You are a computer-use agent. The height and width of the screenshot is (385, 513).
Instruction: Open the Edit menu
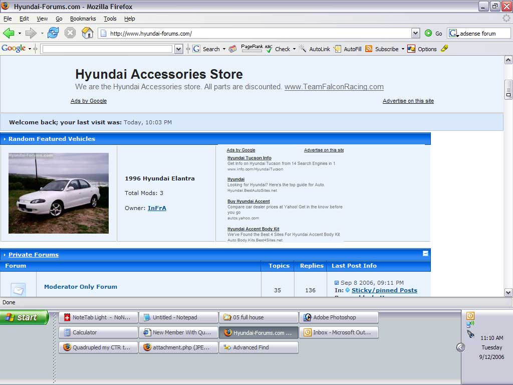tap(24, 19)
